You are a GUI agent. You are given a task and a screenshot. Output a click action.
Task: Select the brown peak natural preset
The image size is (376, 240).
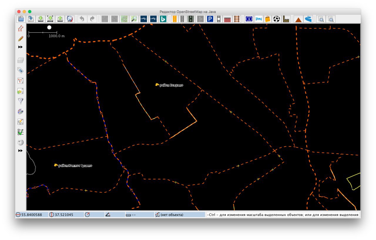[x=298, y=19]
